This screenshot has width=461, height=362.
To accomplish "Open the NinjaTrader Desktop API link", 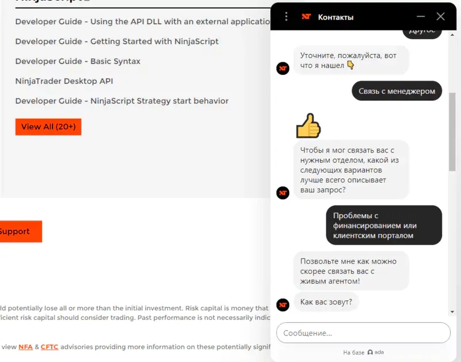I will click(x=64, y=81).
